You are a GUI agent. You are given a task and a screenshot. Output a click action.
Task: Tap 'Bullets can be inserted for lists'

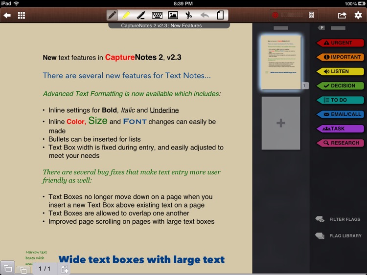tap(94, 139)
